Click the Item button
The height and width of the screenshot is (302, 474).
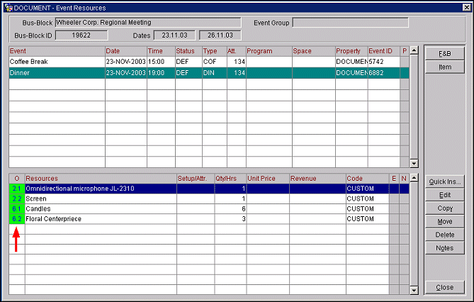(445, 67)
